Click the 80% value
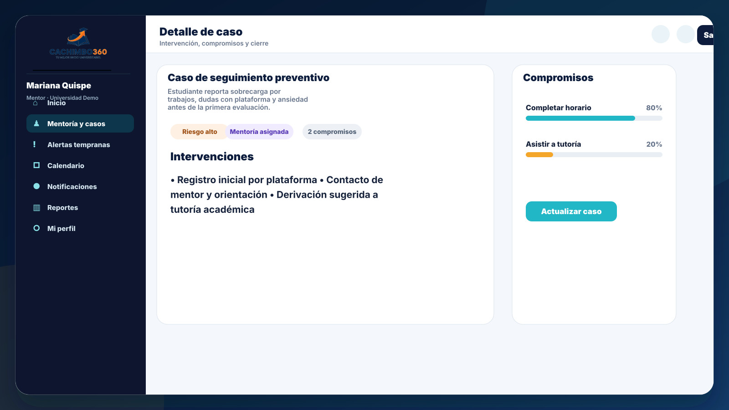729x410 pixels. pos(654,108)
